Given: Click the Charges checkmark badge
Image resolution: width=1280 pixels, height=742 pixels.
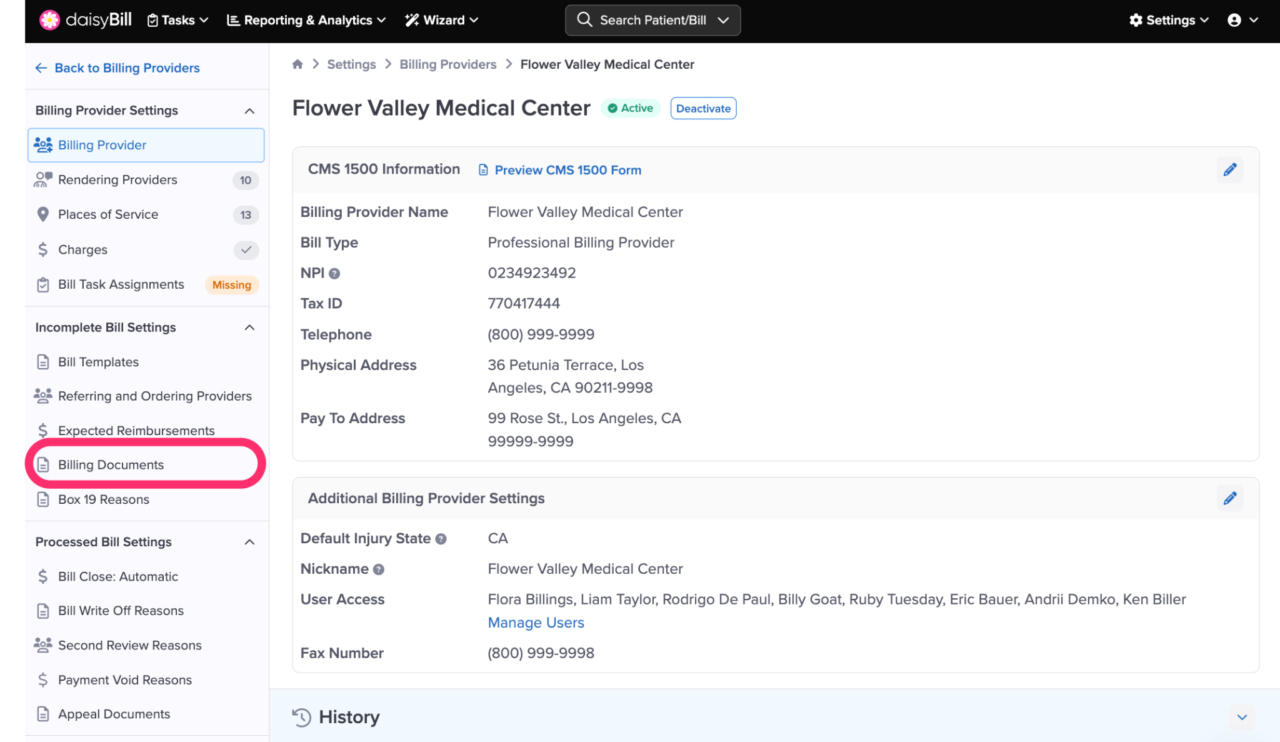Looking at the screenshot, I should [246, 250].
